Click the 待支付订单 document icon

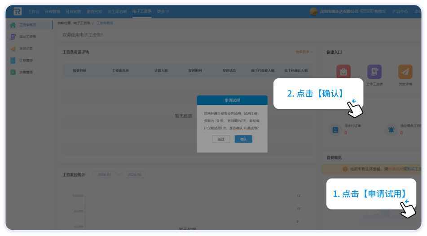click(x=335, y=130)
